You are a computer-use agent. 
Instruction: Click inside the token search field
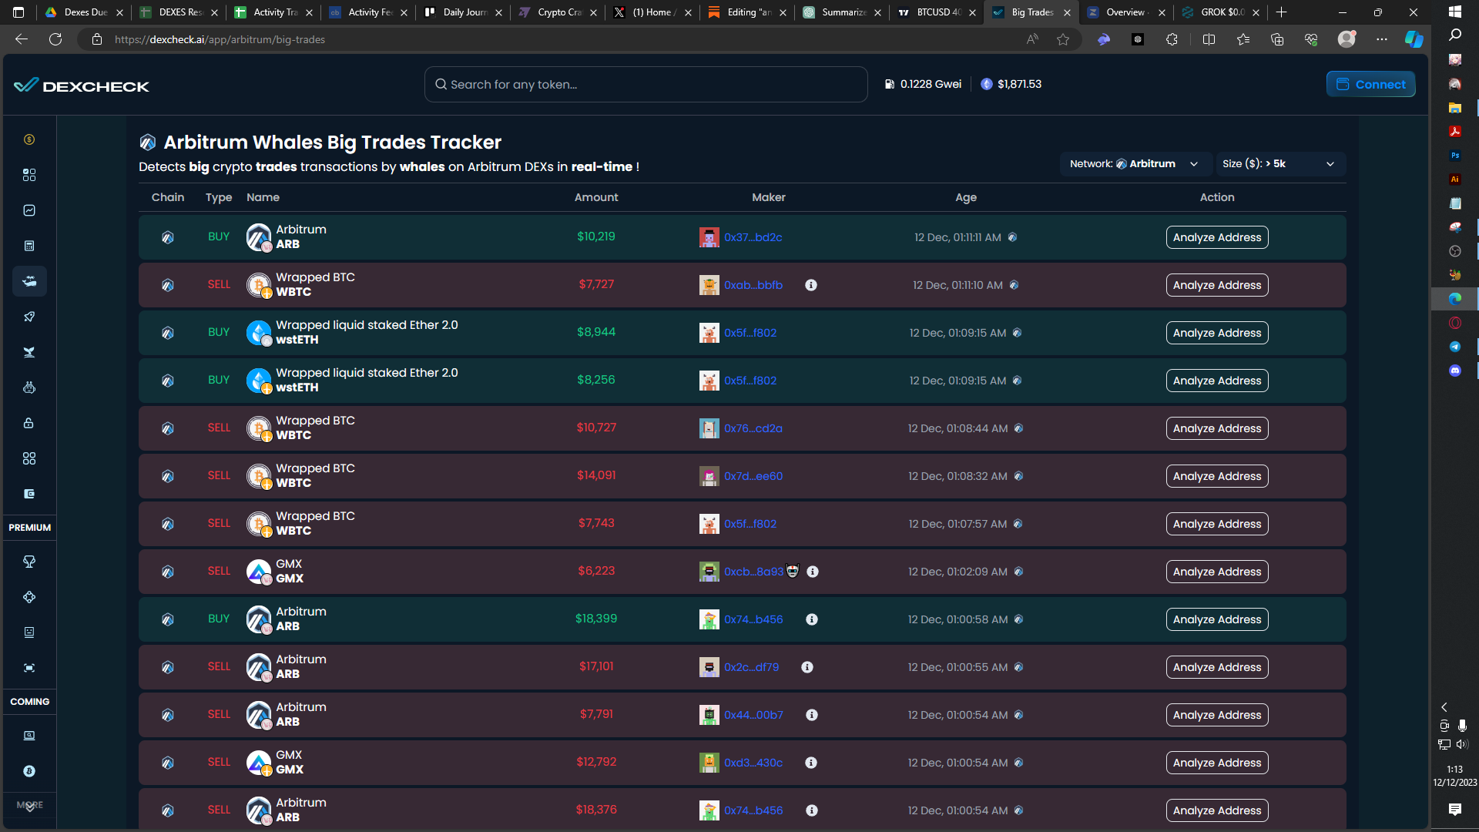click(646, 84)
